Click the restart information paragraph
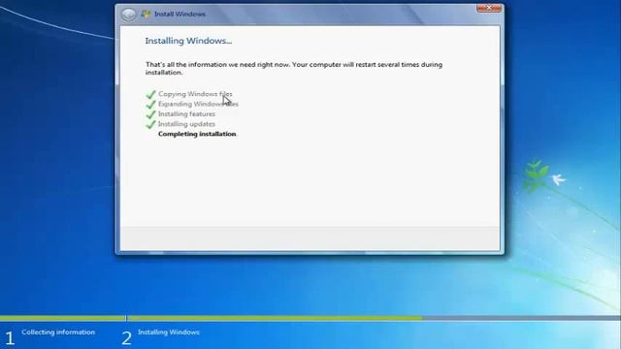 coord(293,68)
